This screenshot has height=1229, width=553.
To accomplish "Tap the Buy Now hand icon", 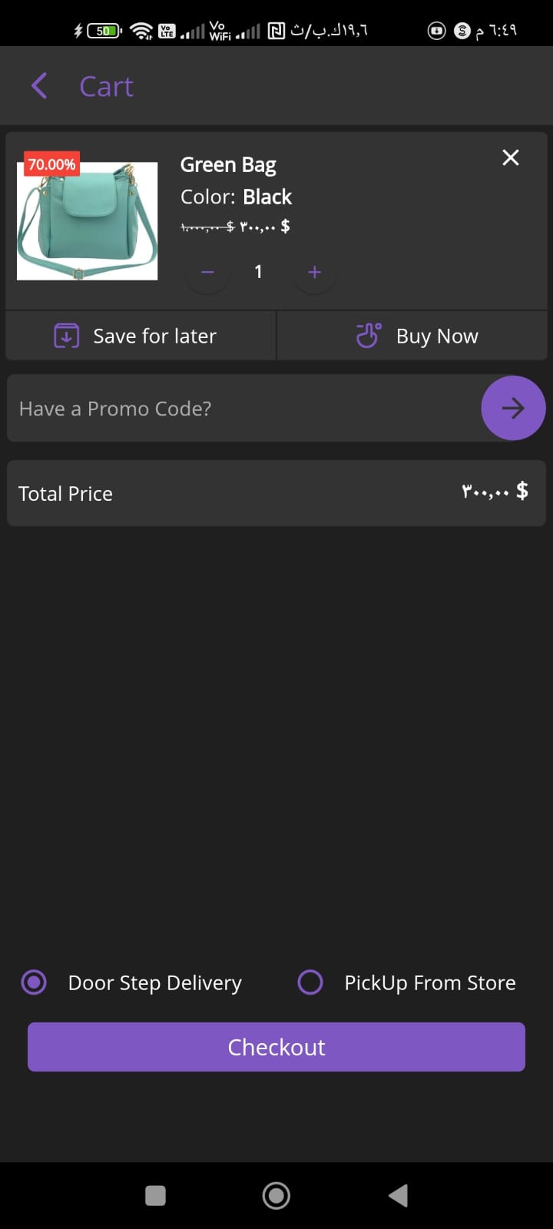I will pos(368,336).
